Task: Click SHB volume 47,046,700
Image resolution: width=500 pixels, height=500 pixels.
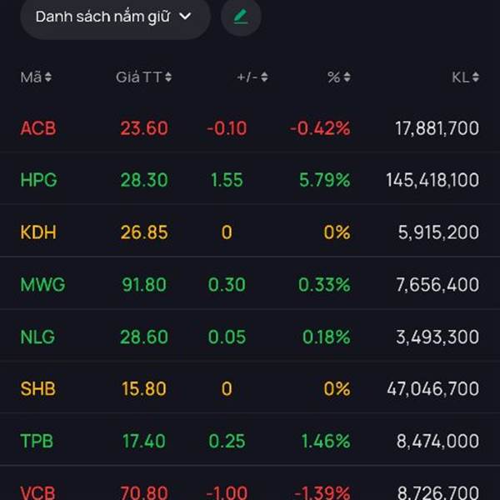Action: tap(432, 388)
